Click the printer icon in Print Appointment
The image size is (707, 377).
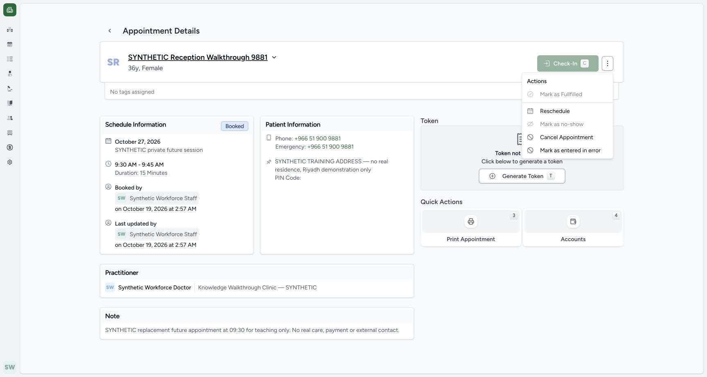tap(471, 221)
